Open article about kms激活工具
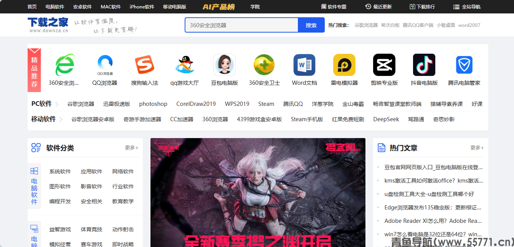This screenshot has width=514, height=247. coord(434,181)
